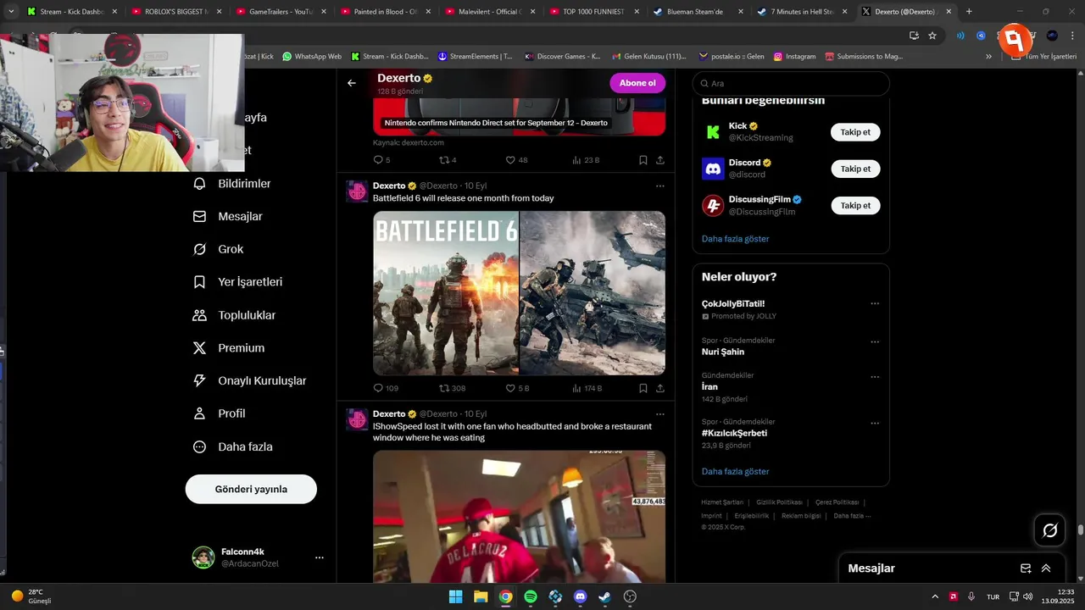Show hidden system tray icons
The image size is (1085, 610).
935,596
